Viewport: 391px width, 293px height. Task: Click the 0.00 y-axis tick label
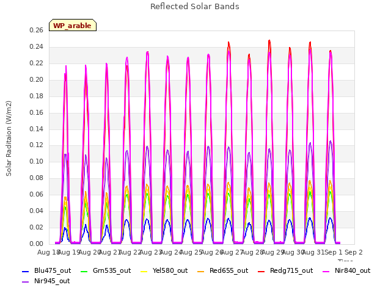click(x=36, y=244)
